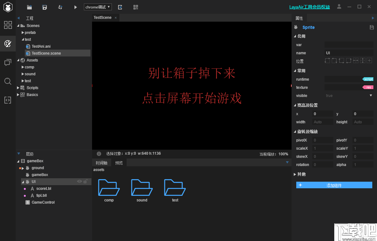The image size is (377, 241).
Task: Switch to the 预览 tab
Action: tap(118, 163)
